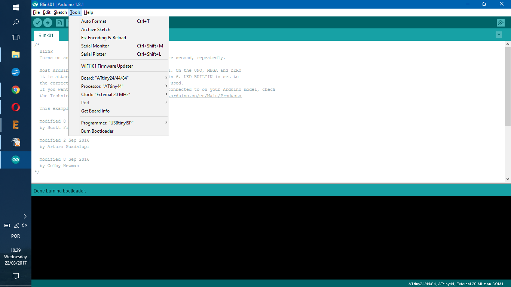Open the Sketch menu
Screen dimensions: 511x287
[x=60, y=12]
